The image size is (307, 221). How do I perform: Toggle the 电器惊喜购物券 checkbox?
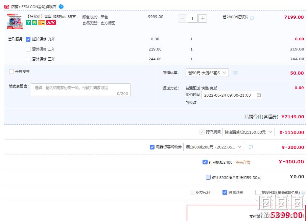click(152, 147)
